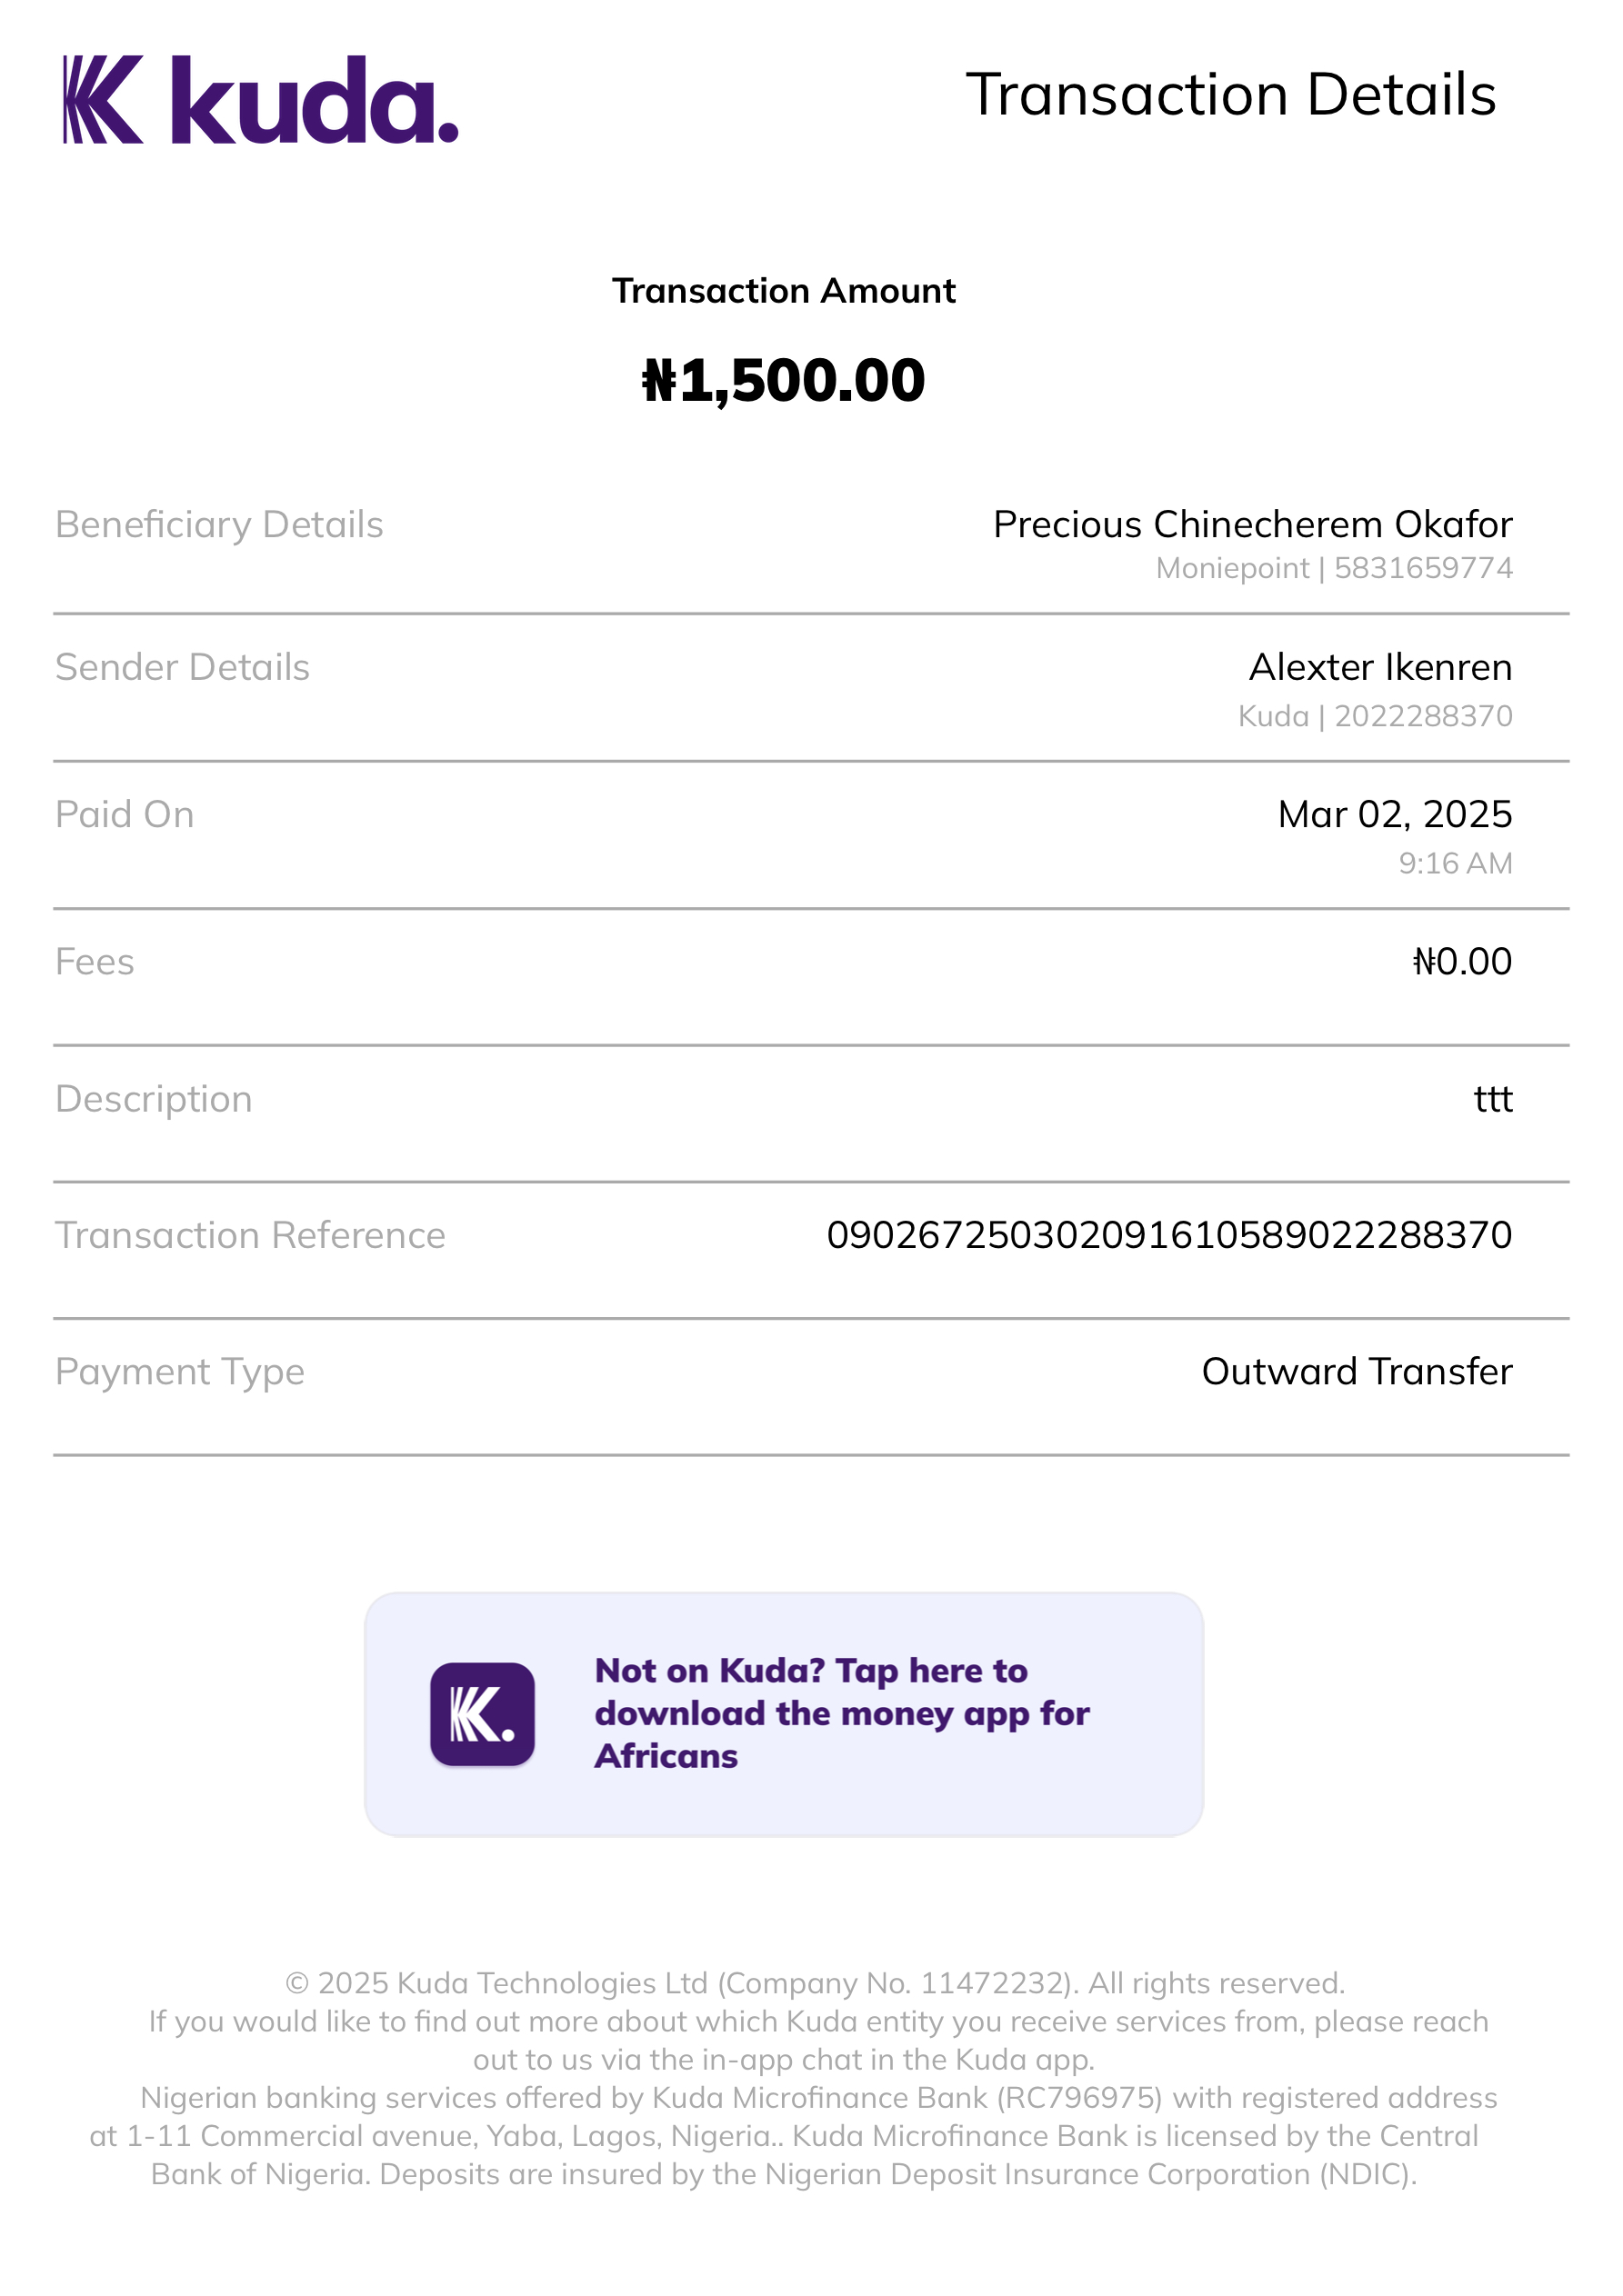Click the Kuda app icon in the download banner
Screen dimensions: 1623x2296
(x=482, y=1714)
